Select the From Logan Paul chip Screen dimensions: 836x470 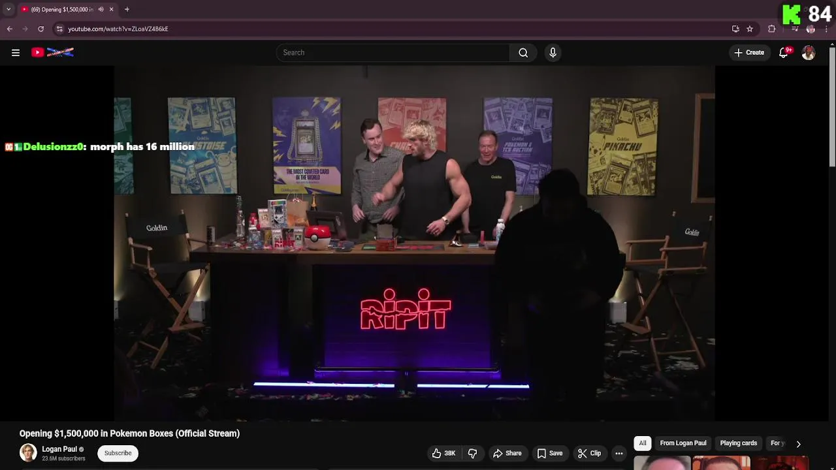683,443
